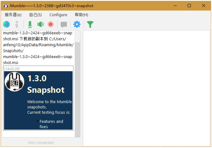Click the "anfeng10/AppData/Roaming/Mumble/" log line

click(x=38, y=45)
